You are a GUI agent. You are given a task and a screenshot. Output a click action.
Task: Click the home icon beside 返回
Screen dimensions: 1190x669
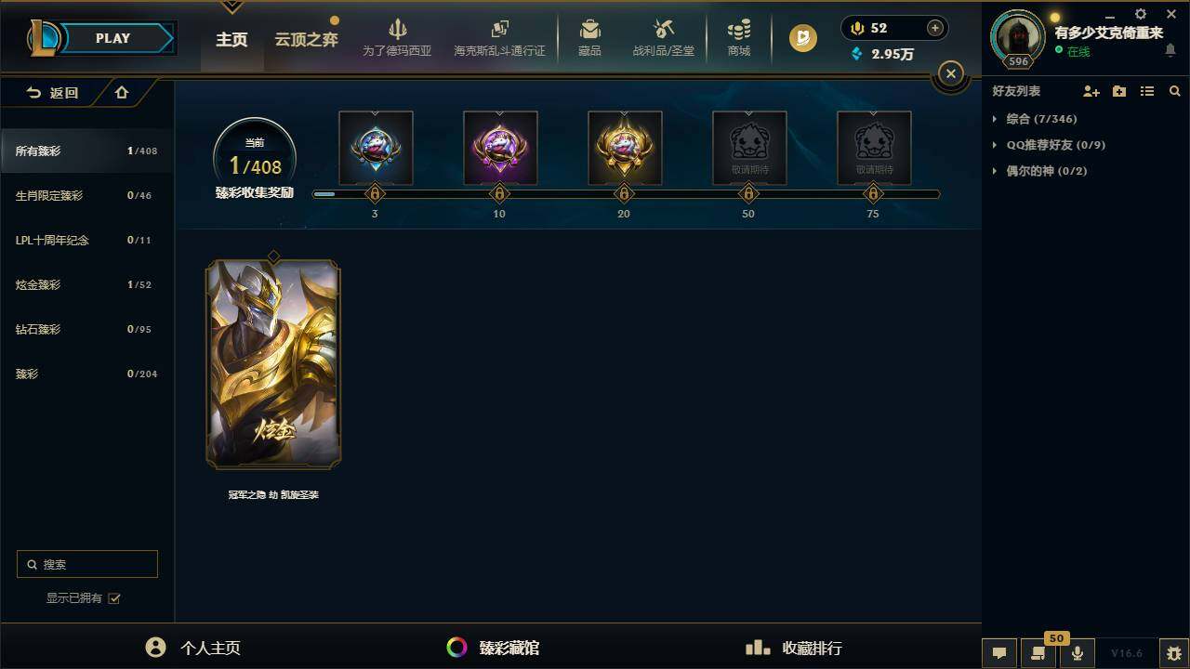pos(122,92)
